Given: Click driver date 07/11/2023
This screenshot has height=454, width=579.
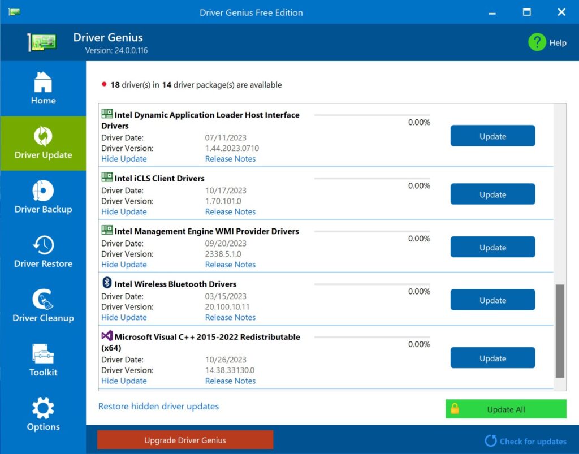Looking at the screenshot, I should [x=226, y=138].
